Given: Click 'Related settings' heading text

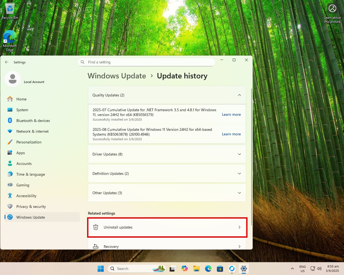Looking at the screenshot, I should pyautogui.click(x=101, y=213).
